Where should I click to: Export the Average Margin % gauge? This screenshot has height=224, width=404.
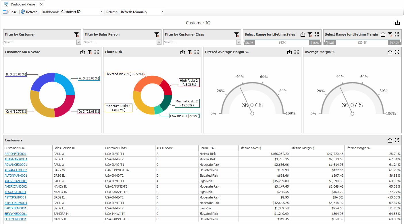(x=390, y=52)
